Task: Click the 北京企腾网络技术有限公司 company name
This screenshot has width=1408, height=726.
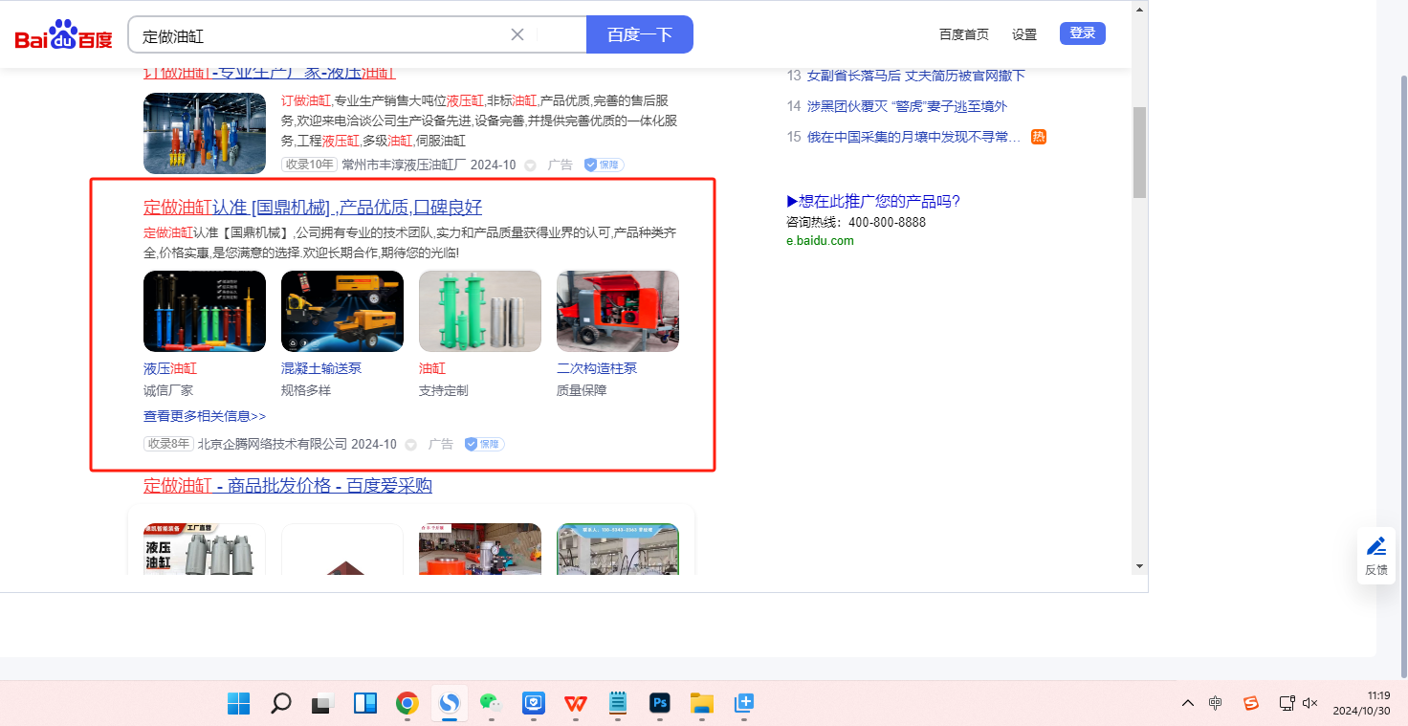Action: click(x=273, y=444)
